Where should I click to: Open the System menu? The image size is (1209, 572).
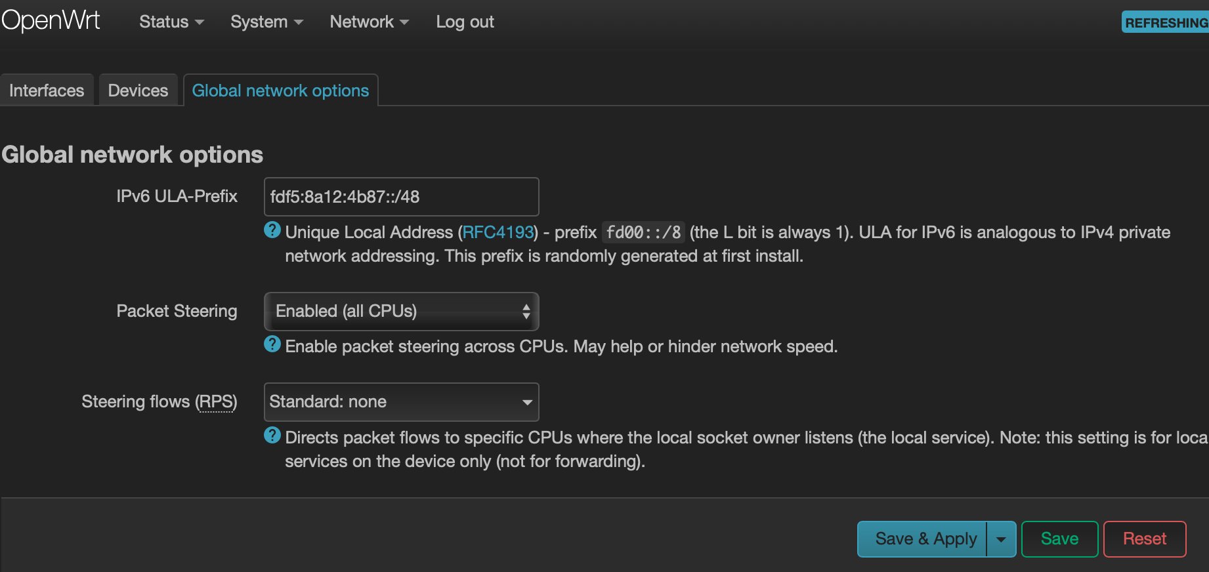tap(266, 22)
